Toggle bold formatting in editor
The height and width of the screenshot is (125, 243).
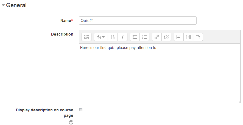[x=113, y=37]
